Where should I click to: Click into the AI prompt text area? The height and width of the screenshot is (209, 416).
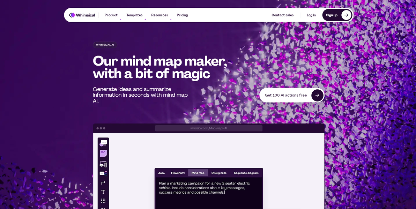[209, 193]
